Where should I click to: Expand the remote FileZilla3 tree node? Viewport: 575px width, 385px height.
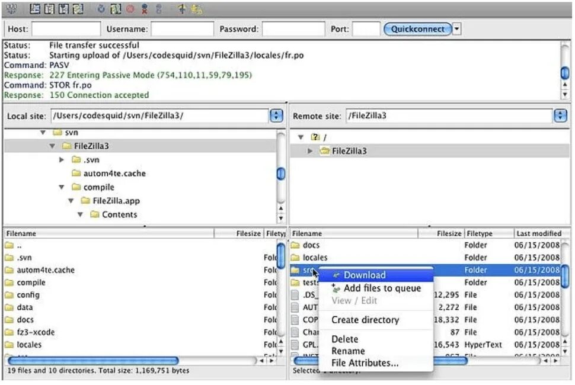310,151
